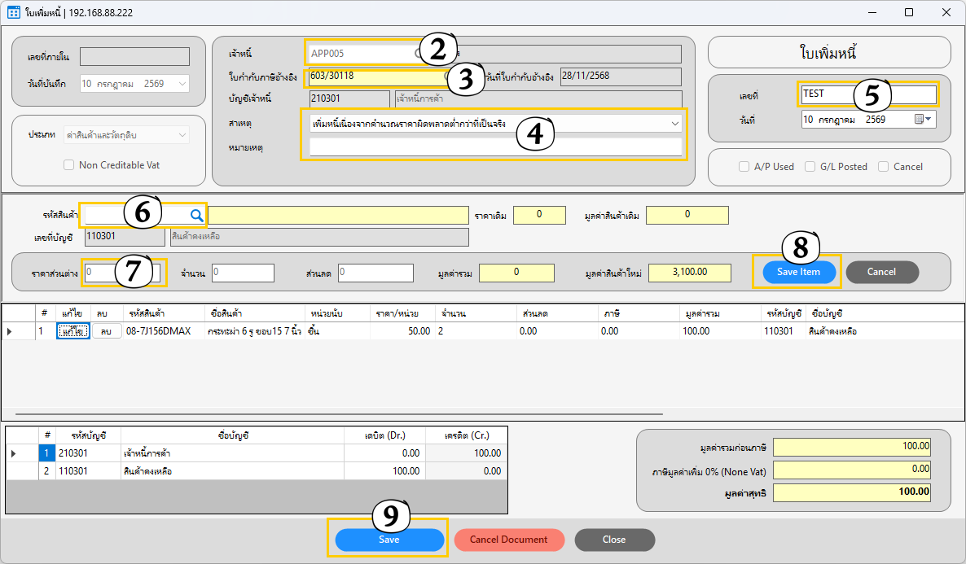Viewport: 966px width, 564px height.
Task: Toggle the G/L Posted checkbox
Action: pyautogui.click(x=810, y=167)
